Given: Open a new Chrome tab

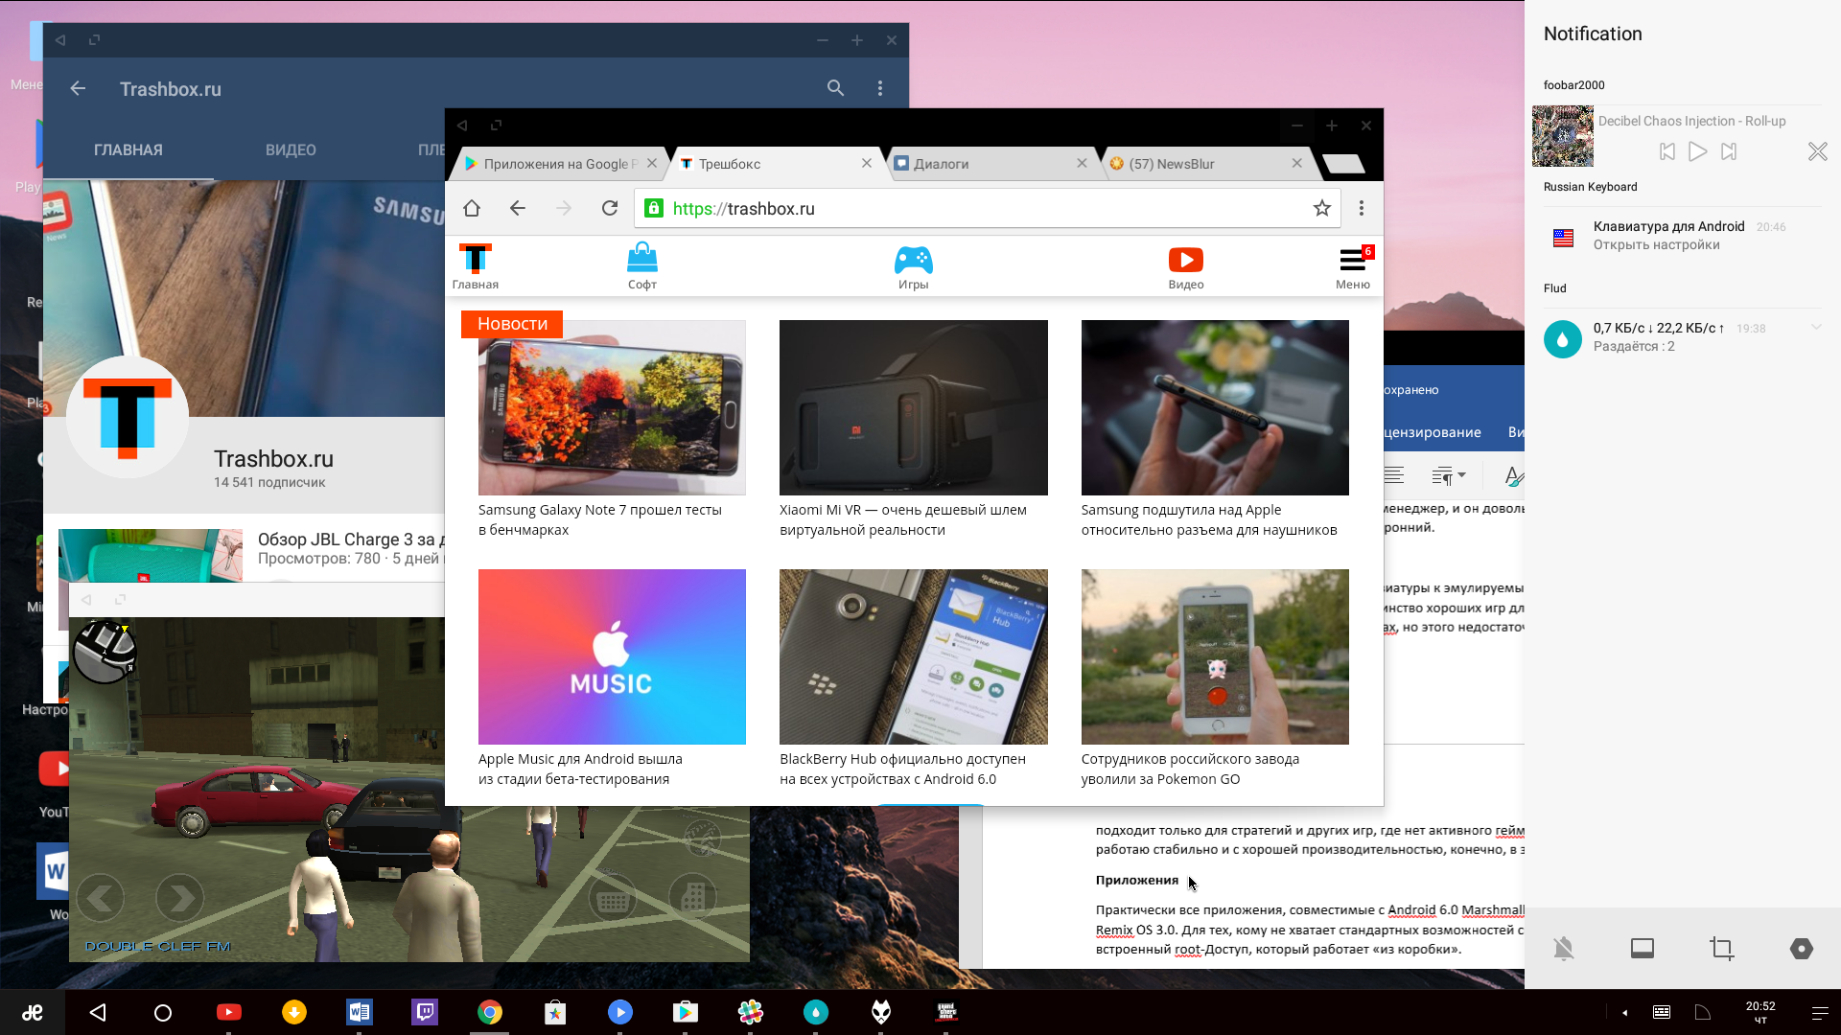Looking at the screenshot, I should tap(1342, 164).
